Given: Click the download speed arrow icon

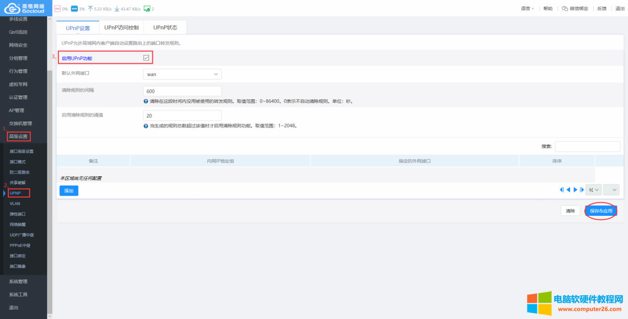Looking at the screenshot, I should point(117,8).
